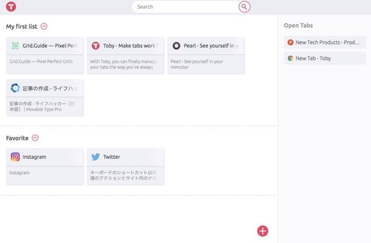The width and height of the screenshot is (371, 243).
Task: Click the red plus add button
Action: 263,231
